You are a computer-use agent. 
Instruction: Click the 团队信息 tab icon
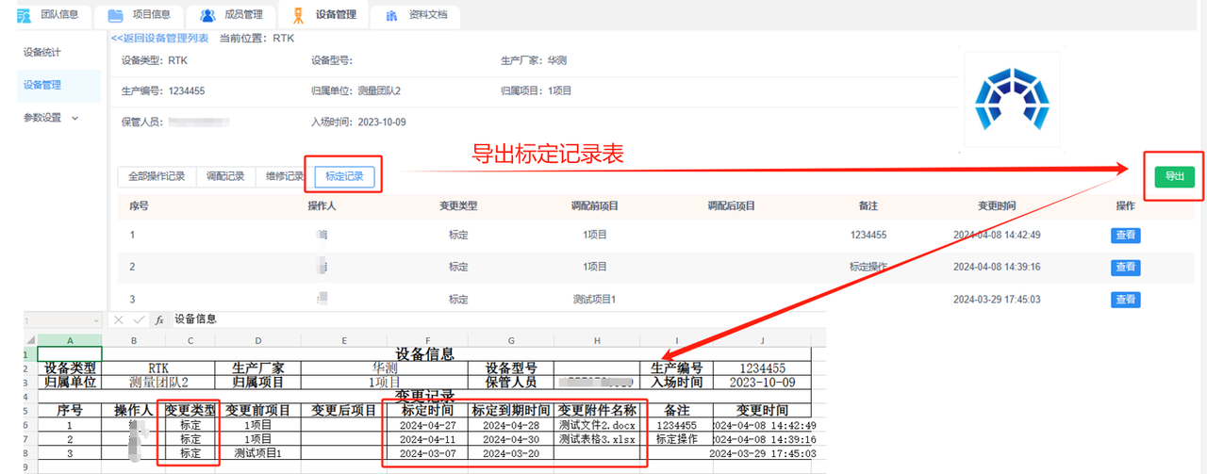[24, 15]
